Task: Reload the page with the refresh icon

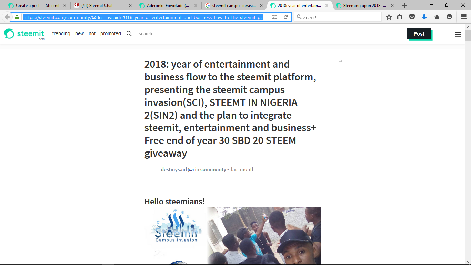Action: tap(286, 17)
